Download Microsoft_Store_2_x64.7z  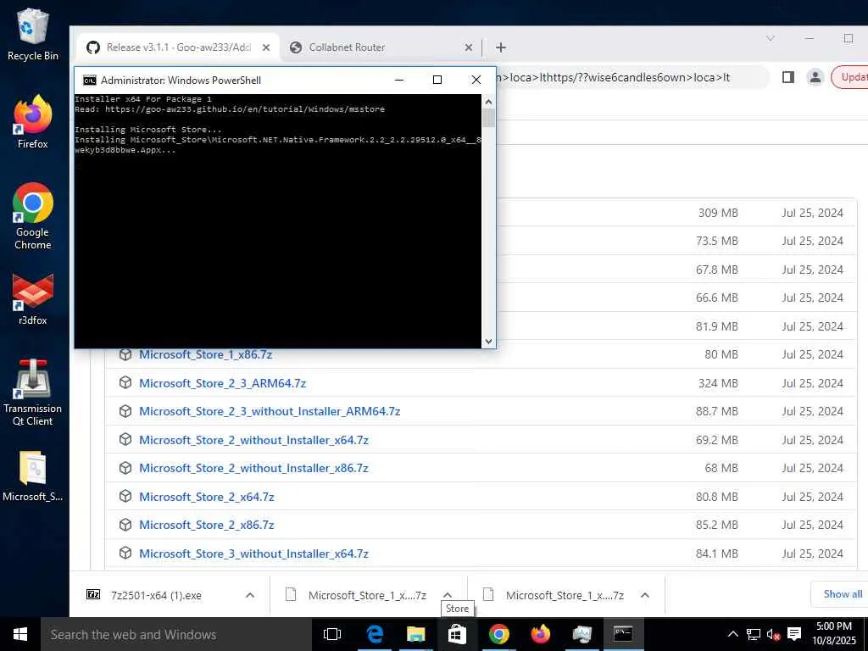[207, 497]
